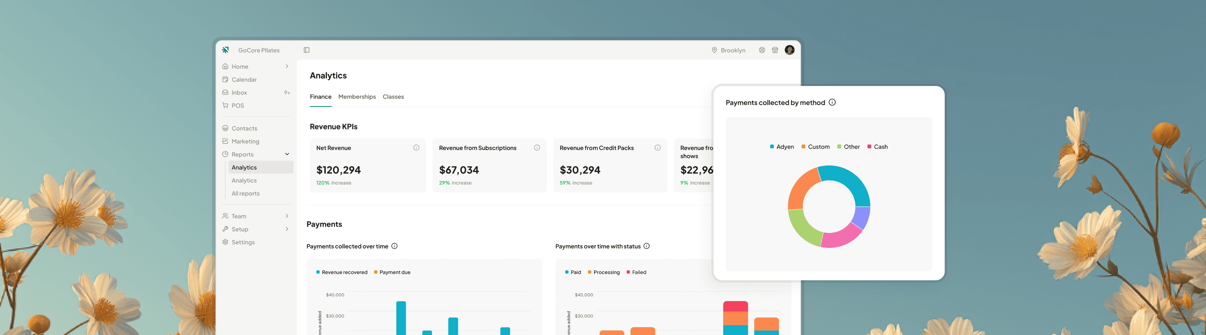1206x335 pixels.
Task: Click the Team people icon
Action: coord(225,216)
